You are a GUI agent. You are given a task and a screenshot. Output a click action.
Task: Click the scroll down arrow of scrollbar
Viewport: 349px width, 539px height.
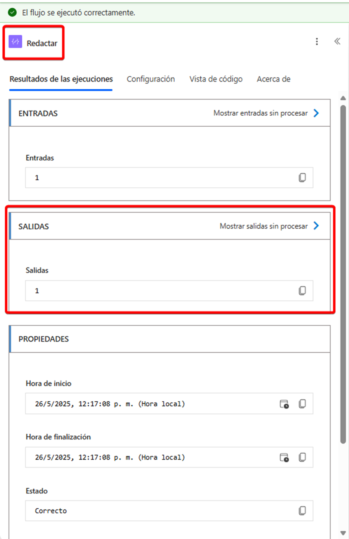click(343, 533)
